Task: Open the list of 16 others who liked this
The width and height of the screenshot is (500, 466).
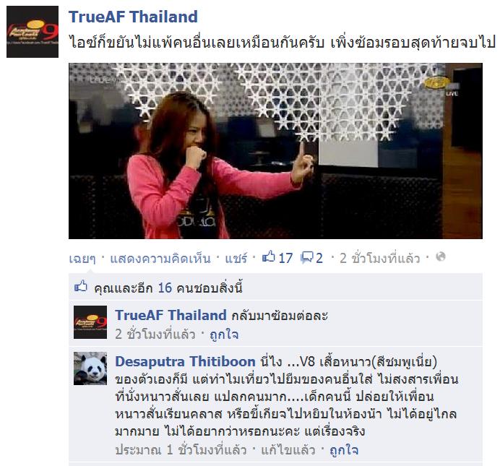Action: coord(200,288)
